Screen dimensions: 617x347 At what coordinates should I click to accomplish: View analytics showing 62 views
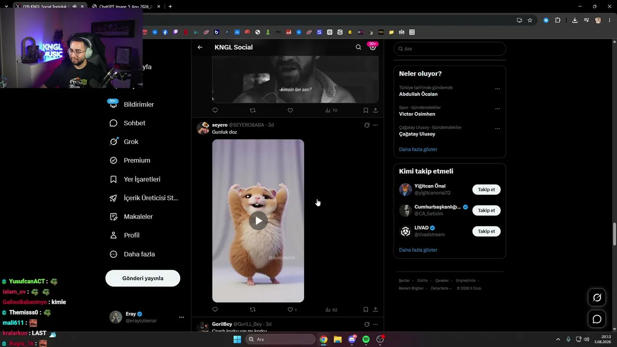[331, 309]
